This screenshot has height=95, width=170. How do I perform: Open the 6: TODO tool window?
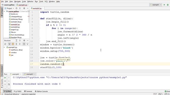[18, 91]
